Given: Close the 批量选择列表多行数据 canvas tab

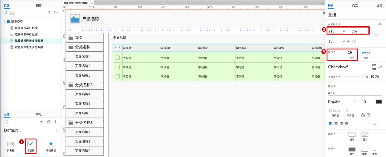Looking at the screenshot, I should (92, 3).
